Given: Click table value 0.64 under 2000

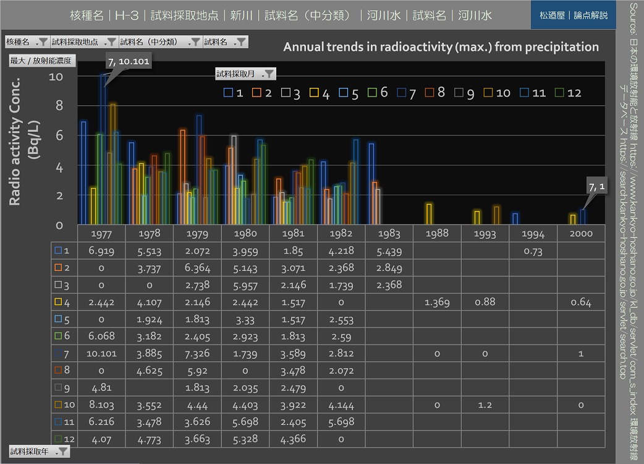Looking at the screenshot, I should (581, 302).
